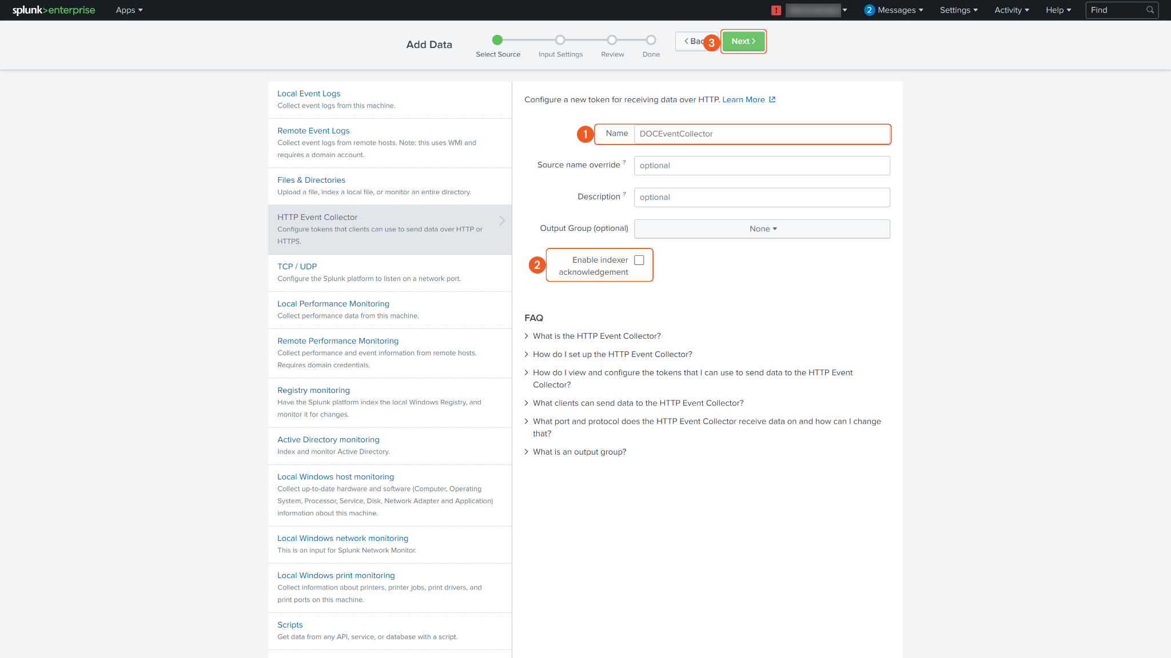This screenshot has height=658, width=1171.
Task: Click the blue Messages count badge
Action: (x=869, y=10)
